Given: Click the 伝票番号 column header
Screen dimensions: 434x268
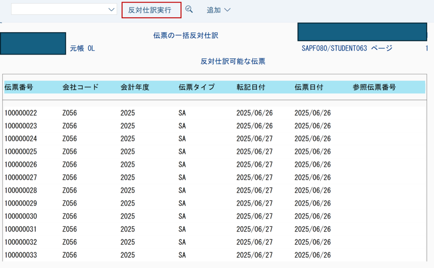Looking at the screenshot, I should [x=19, y=87].
